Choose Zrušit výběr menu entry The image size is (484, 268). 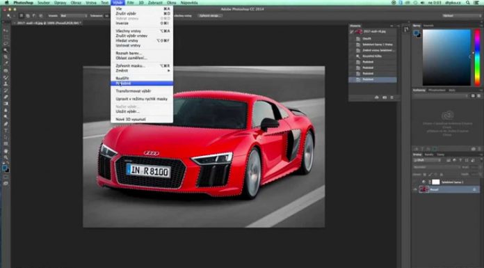pyautogui.click(x=142, y=14)
